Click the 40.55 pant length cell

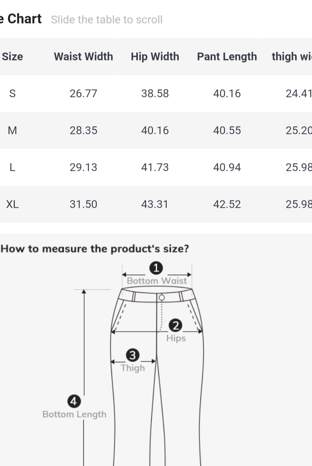pyautogui.click(x=227, y=130)
